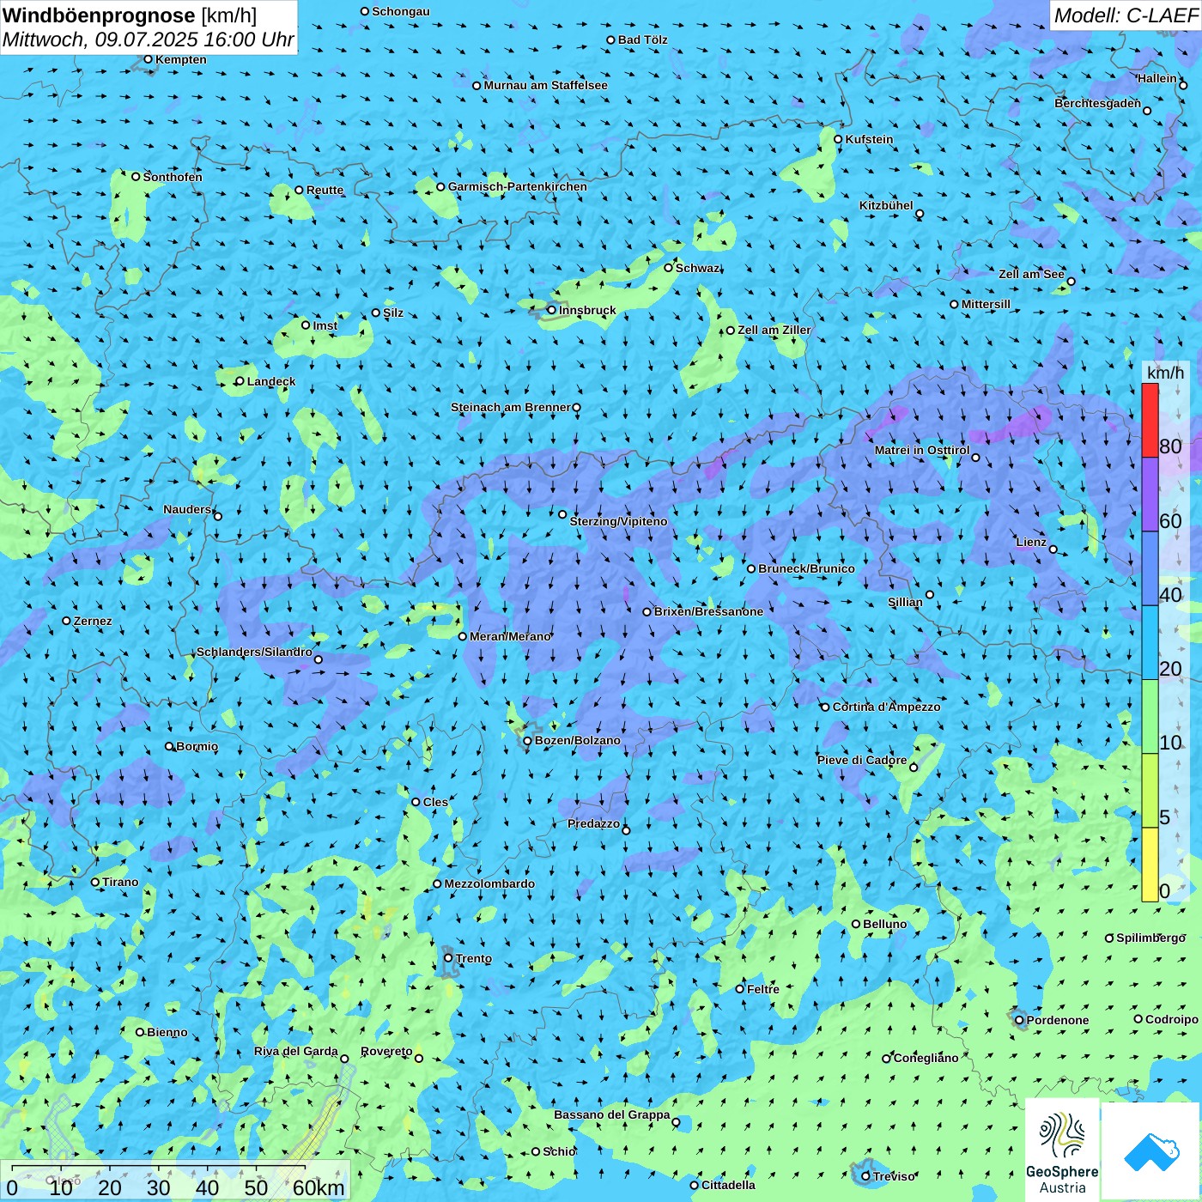This screenshot has height=1202, width=1202.
Task: Click the 60km scale bar label
Action: point(319,1187)
